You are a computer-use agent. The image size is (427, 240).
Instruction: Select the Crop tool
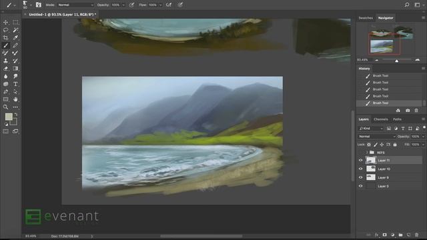[5, 37]
